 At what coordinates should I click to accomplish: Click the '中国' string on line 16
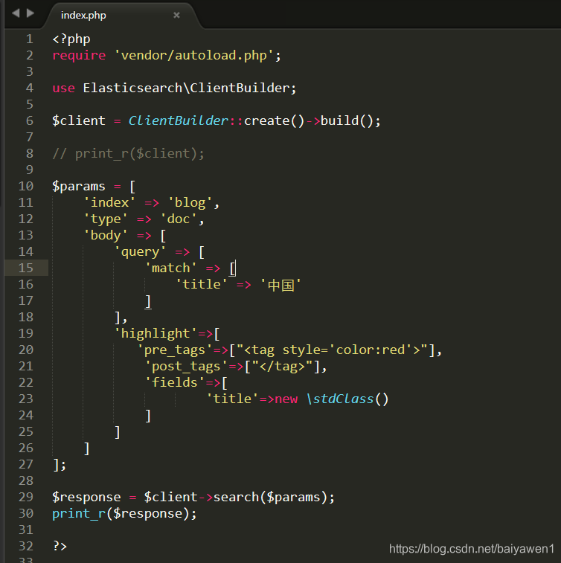(x=280, y=285)
